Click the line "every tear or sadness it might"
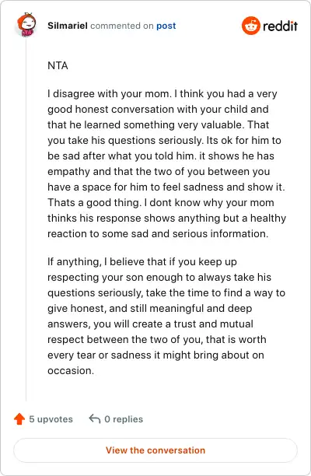This screenshot has width=311, height=476. click(155, 355)
